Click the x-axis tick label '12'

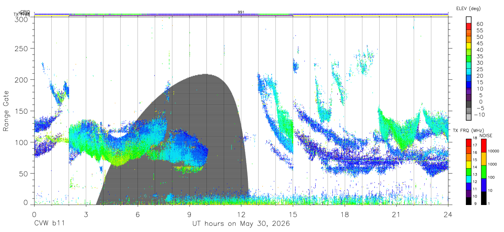(241, 214)
